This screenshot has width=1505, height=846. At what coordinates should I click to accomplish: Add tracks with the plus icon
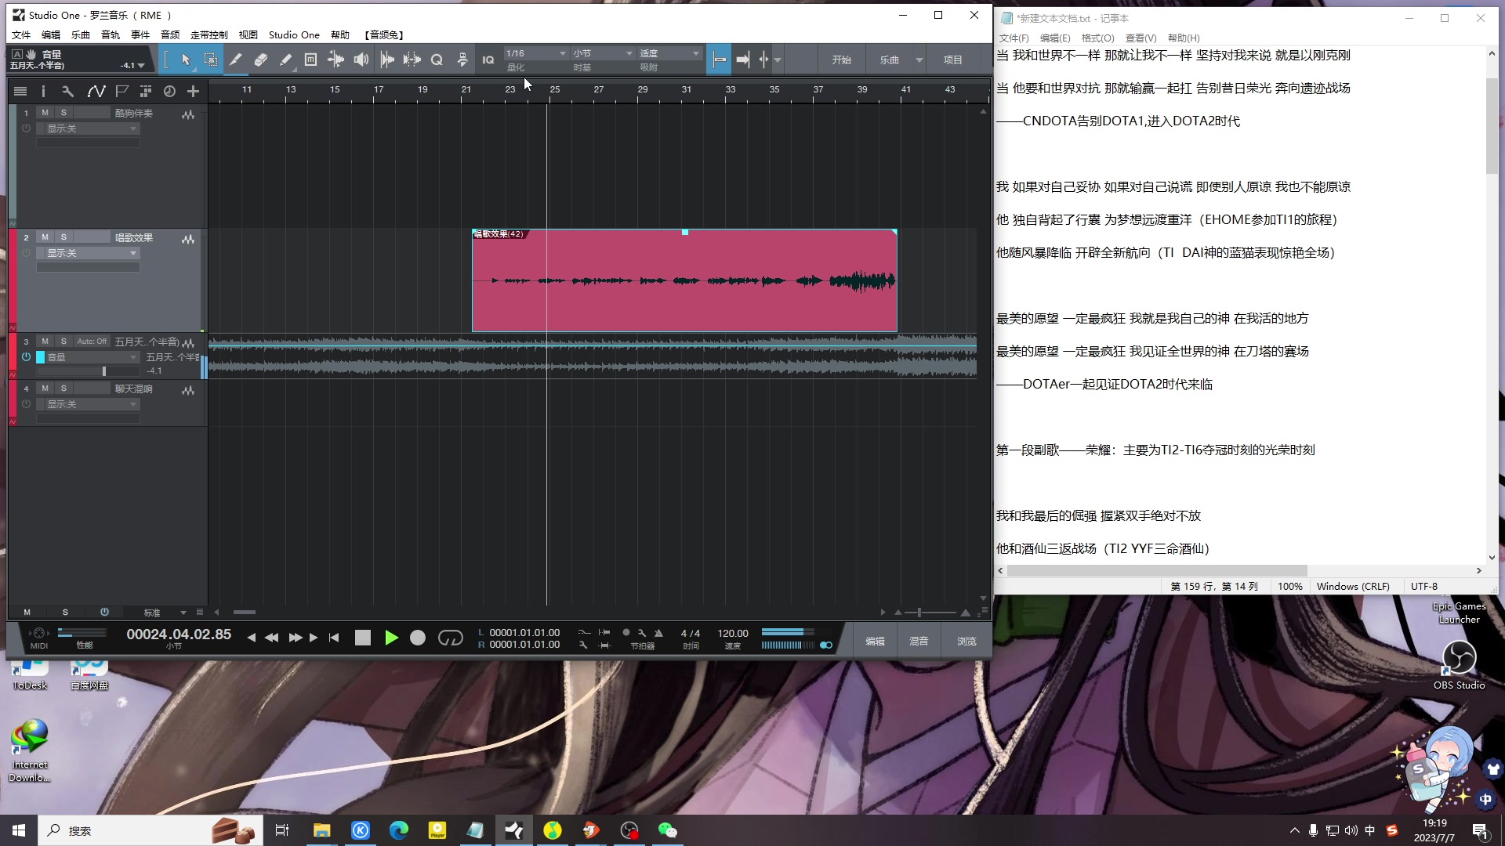pos(193,92)
